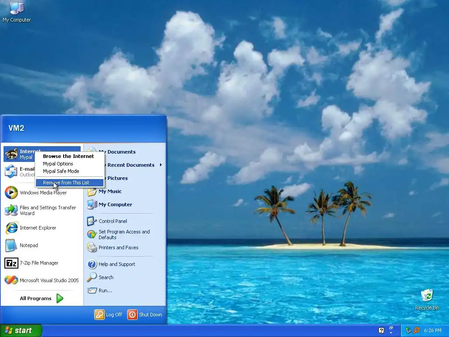Open Microsoft Visual Studio 2005
The width and height of the screenshot is (449, 337).
pos(42,280)
